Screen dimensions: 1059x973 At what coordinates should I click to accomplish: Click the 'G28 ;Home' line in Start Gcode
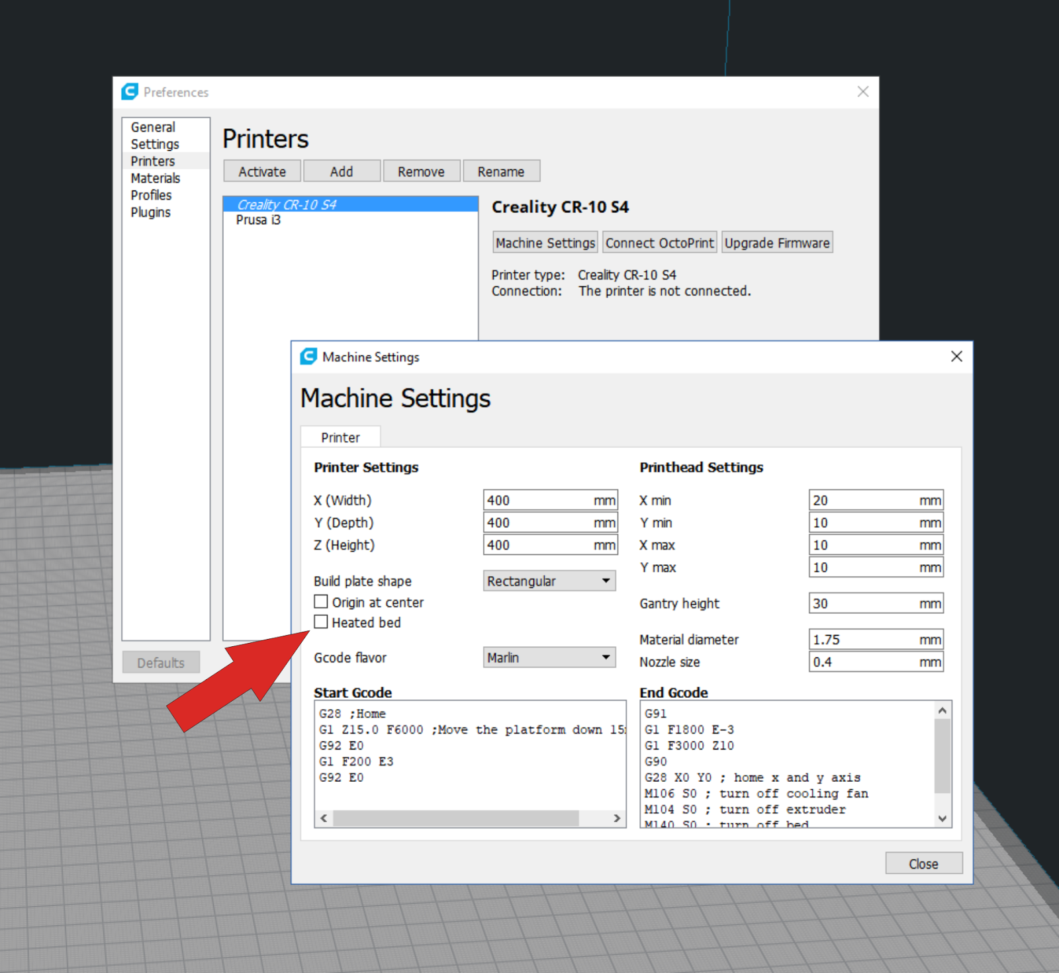352,714
